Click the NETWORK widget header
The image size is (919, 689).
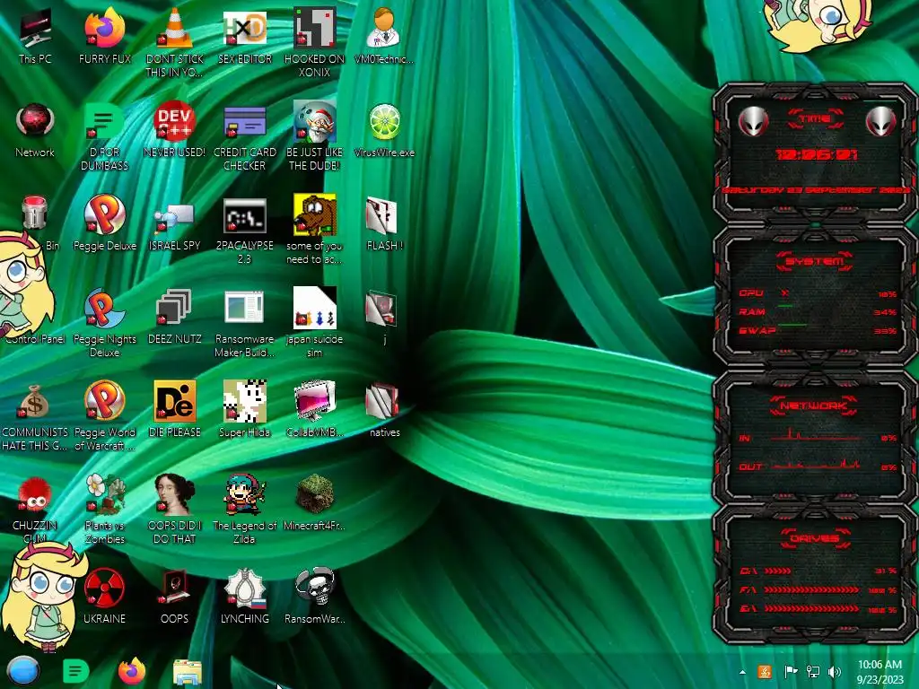[815, 406]
